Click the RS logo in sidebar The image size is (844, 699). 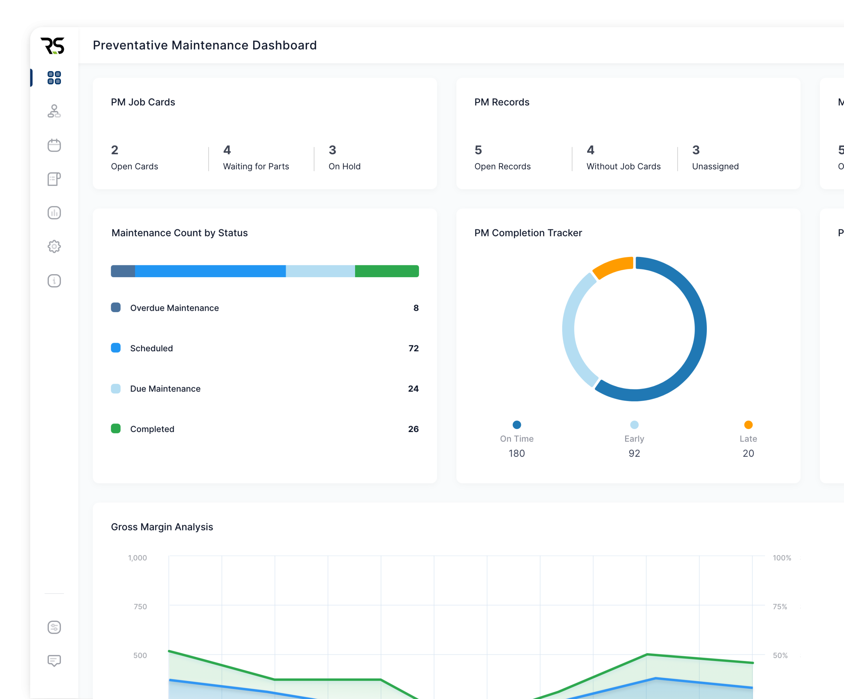click(x=53, y=46)
